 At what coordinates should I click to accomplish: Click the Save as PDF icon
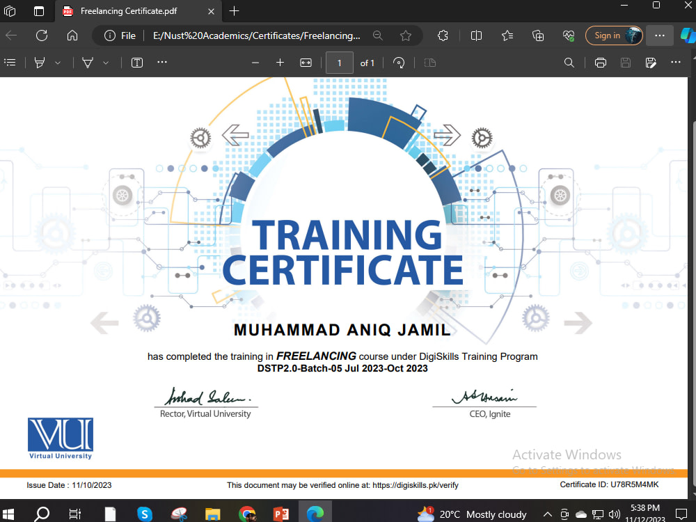[x=651, y=63]
